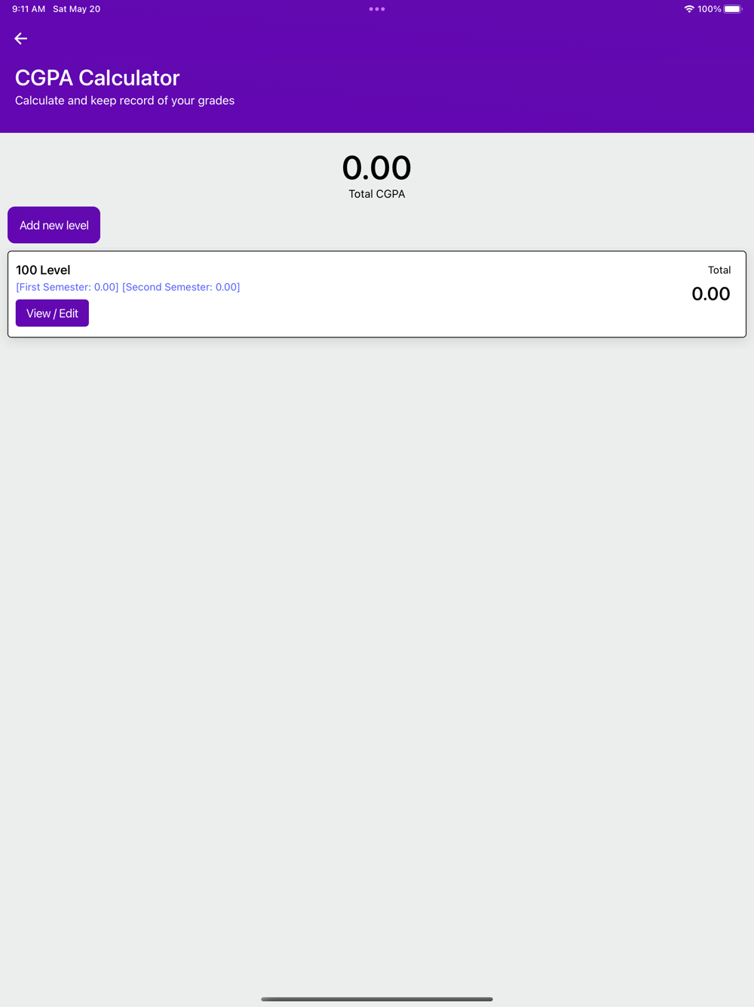Click the Add new level button
754x1007 pixels.
[54, 225]
